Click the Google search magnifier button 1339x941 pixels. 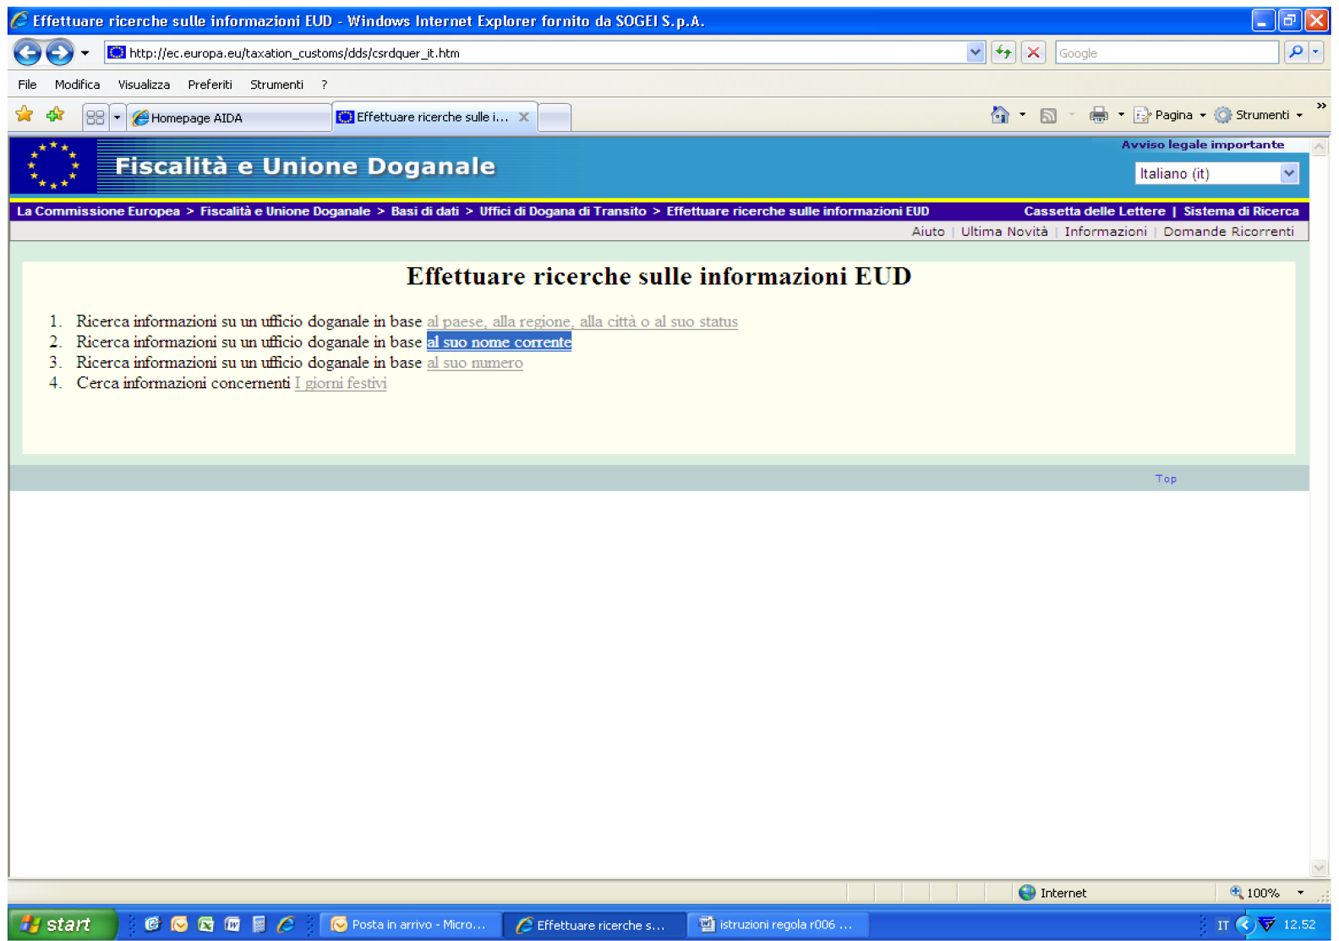tap(1295, 52)
